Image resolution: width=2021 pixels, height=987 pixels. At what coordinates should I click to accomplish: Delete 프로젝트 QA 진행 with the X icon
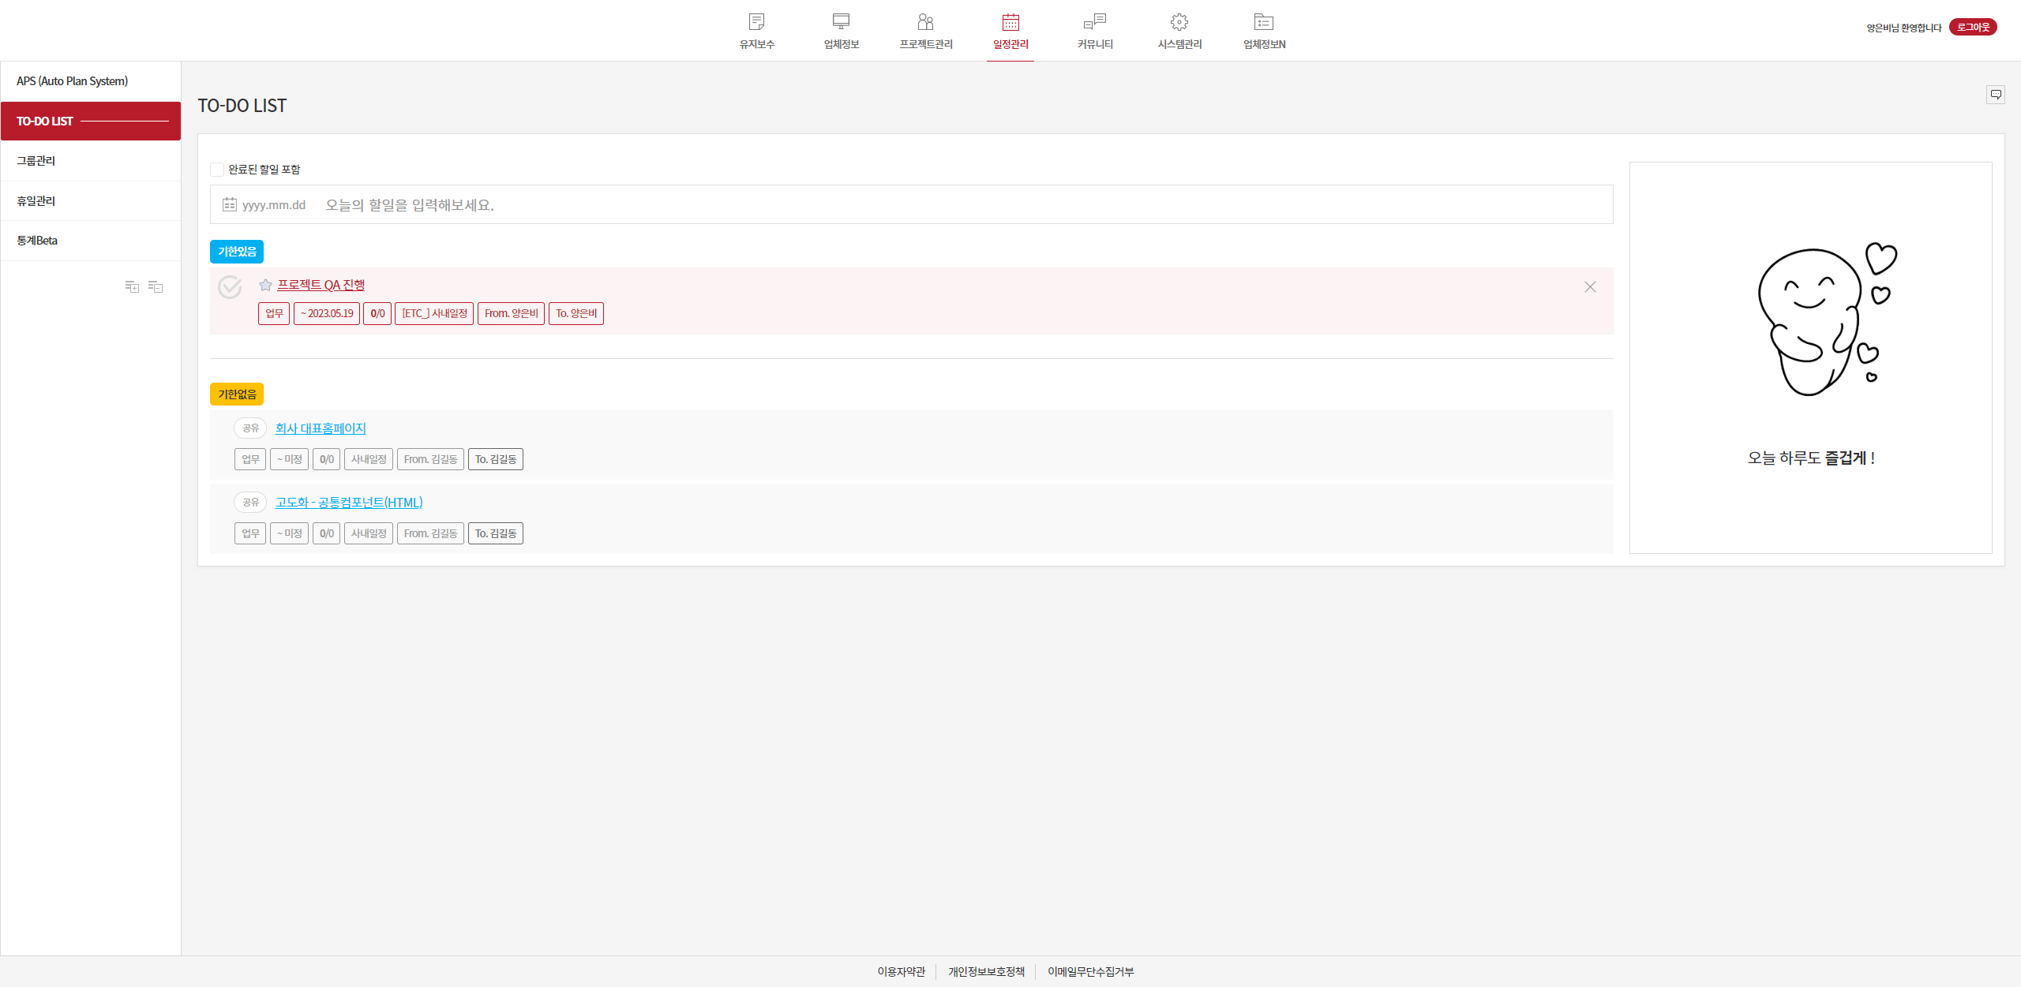(x=1590, y=287)
